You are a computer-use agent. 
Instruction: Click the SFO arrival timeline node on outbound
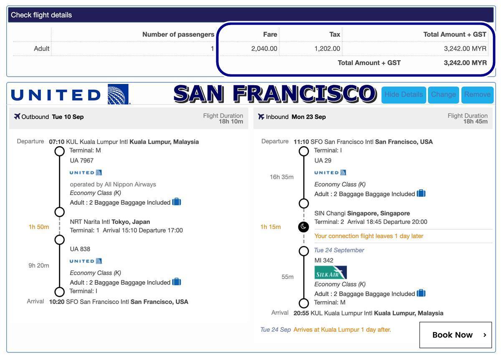60,292
